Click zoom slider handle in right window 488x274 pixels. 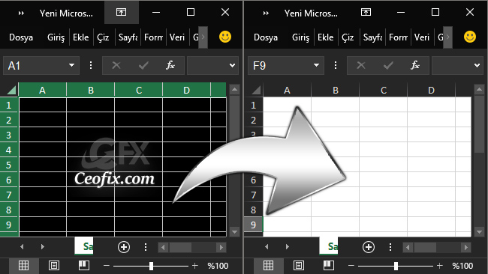click(x=396, y=266)
